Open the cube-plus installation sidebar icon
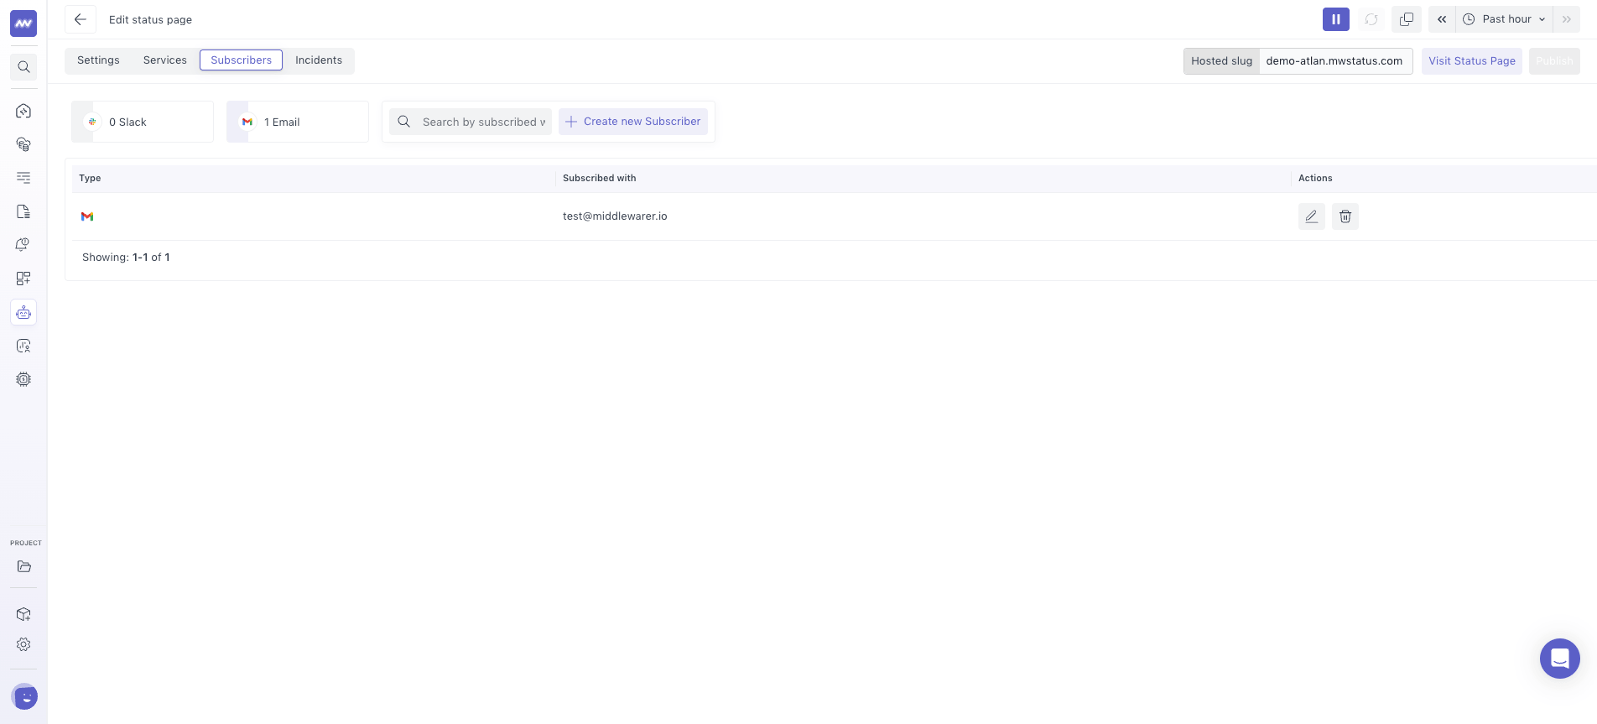The width and height of the screenshot is (1597, 724). (23, 614)
